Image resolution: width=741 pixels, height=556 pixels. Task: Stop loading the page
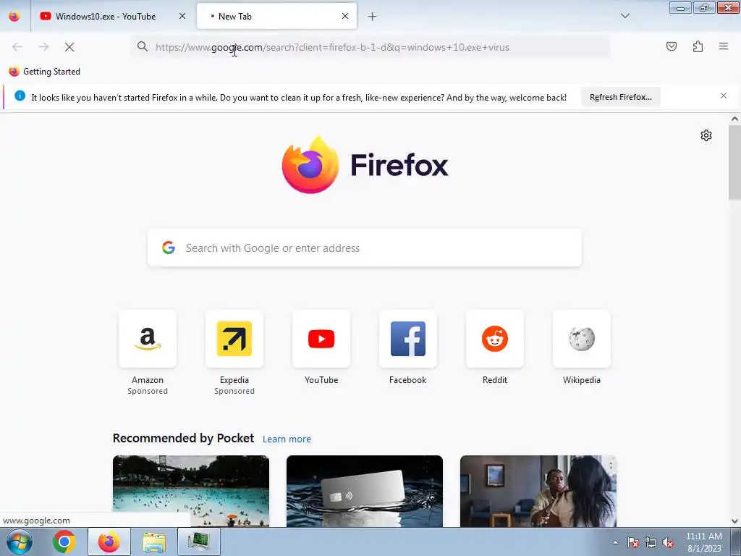tap(69, 47)
